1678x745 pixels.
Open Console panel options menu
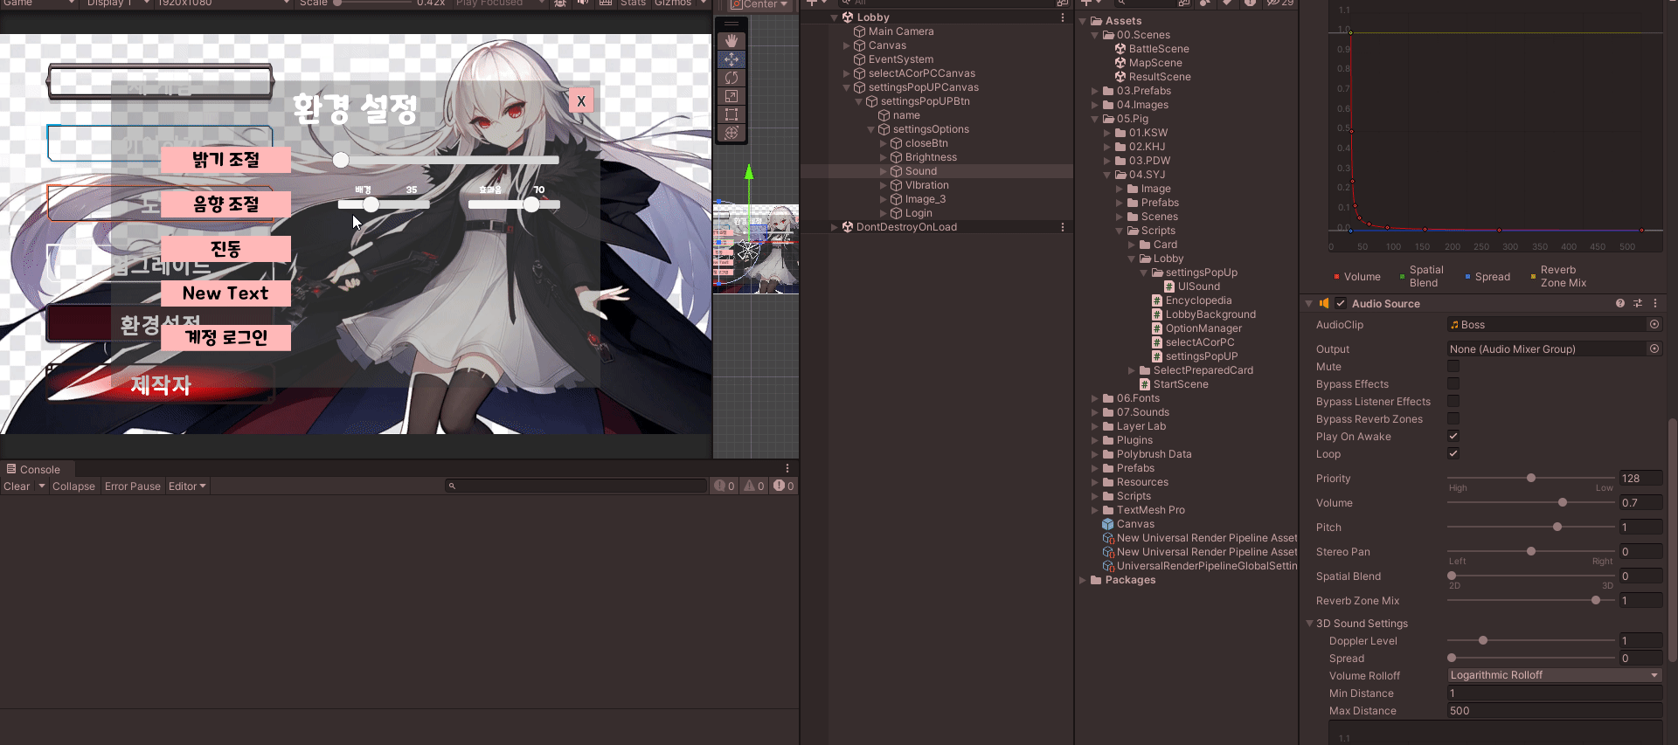point(787,469)
